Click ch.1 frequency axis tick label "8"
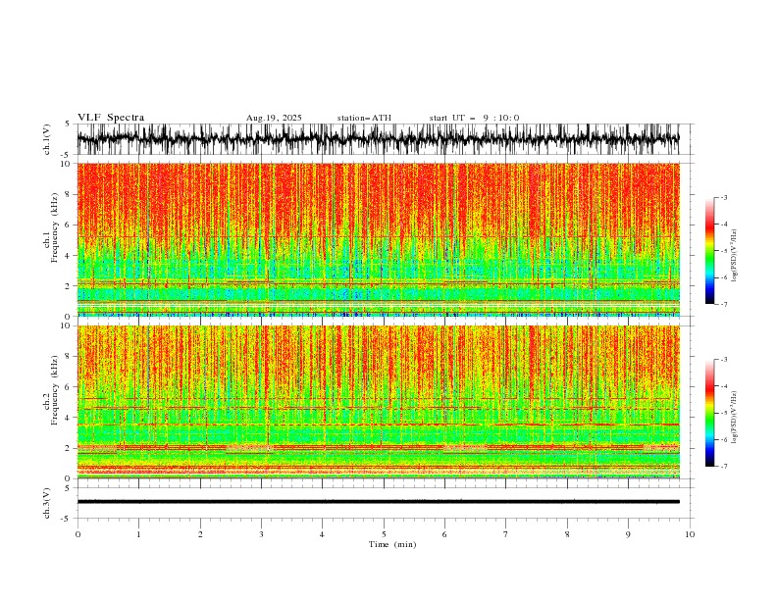 [69, 194]
